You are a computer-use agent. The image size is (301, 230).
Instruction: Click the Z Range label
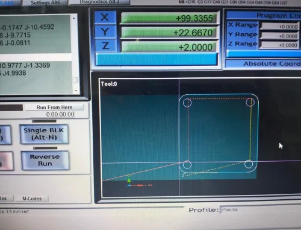pyautogui.click(x=243, y=43)
